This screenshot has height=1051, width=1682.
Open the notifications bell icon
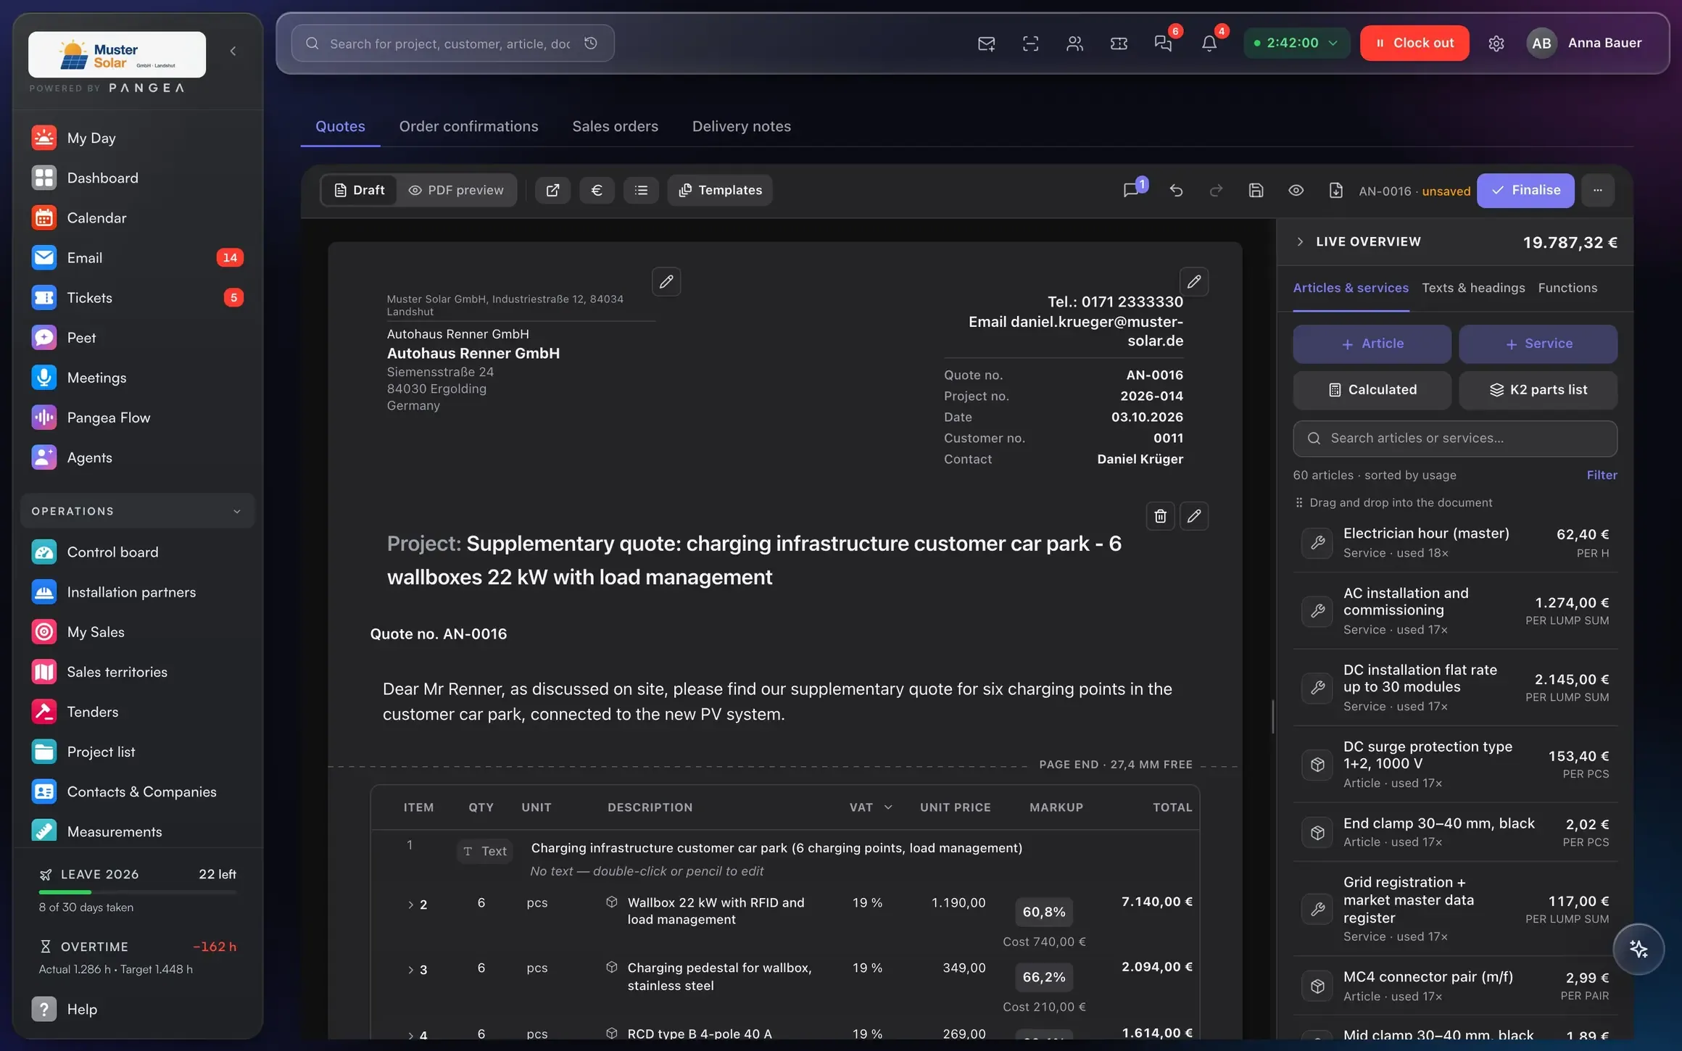(1209, 43)
